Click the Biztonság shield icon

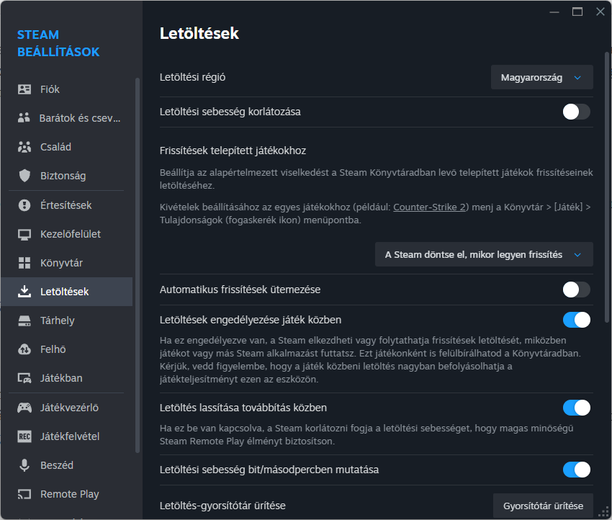(x=24, y=176)
